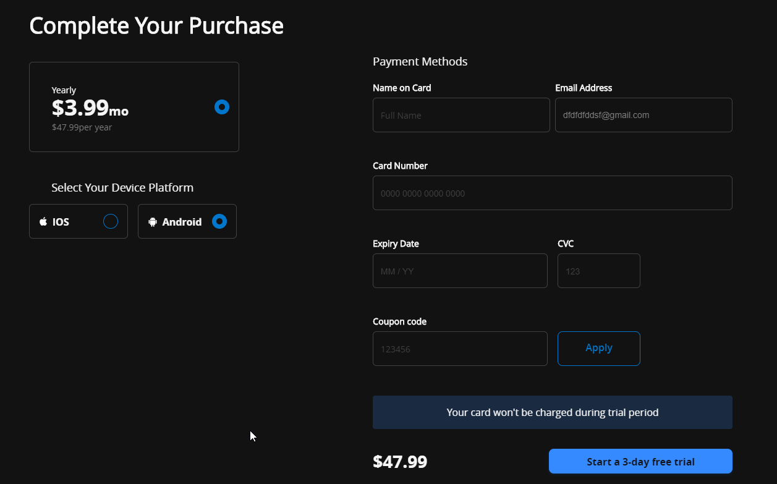Select the Yearly plan radio button
The image size is (777, 484).
click(222, 107)
